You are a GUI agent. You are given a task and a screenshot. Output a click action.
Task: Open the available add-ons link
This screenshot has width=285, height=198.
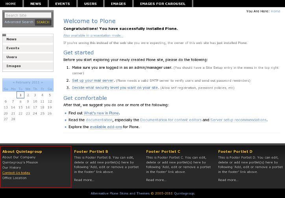coord(106,127)
